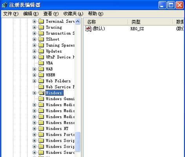
Task: Click the Registry Editor app icon in title bar
Action: click(x=5, y=5)
